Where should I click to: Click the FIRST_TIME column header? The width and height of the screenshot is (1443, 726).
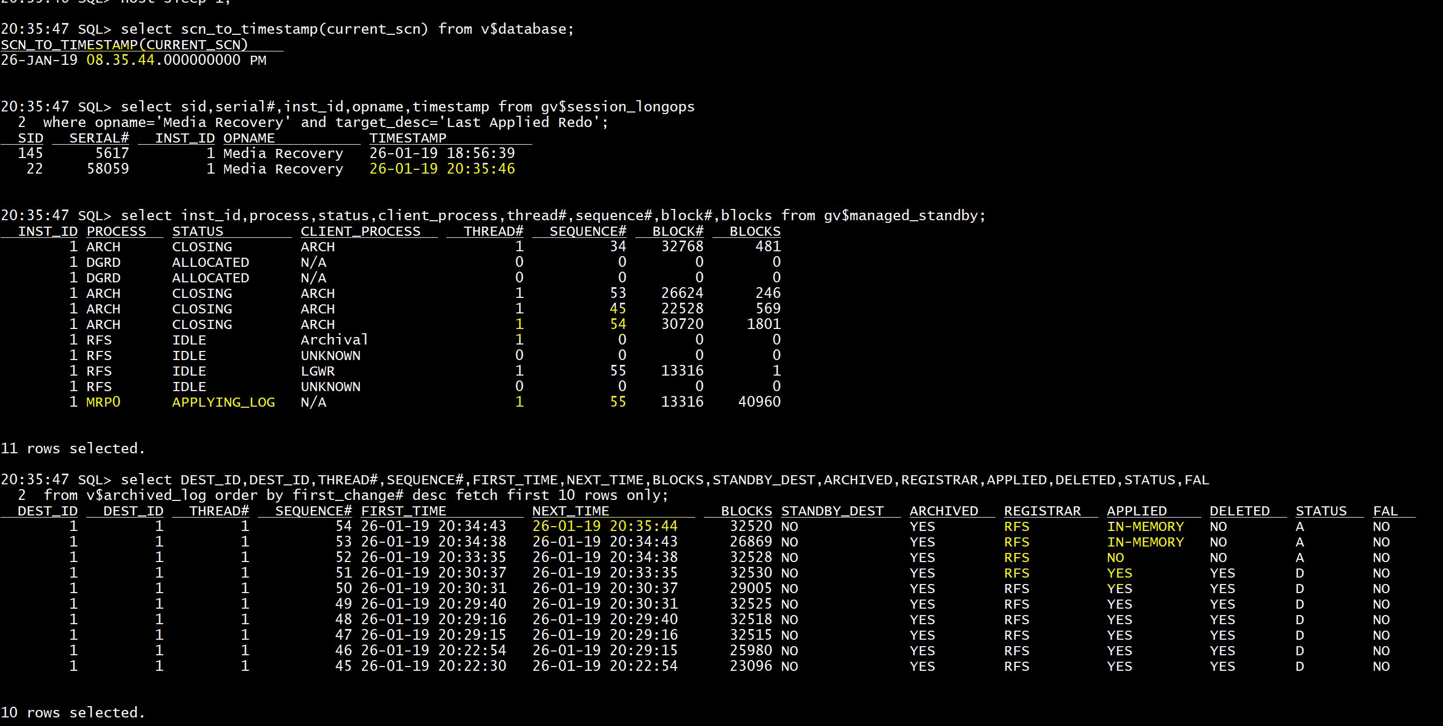[x=403, y=511]
